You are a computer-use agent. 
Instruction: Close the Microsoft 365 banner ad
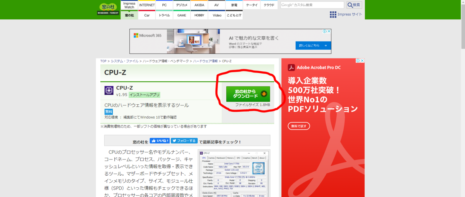(329, 31)
